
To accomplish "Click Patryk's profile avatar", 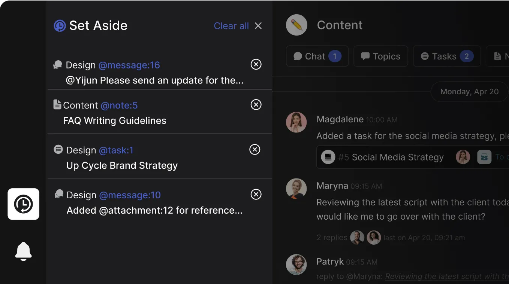I will [296, 265].
